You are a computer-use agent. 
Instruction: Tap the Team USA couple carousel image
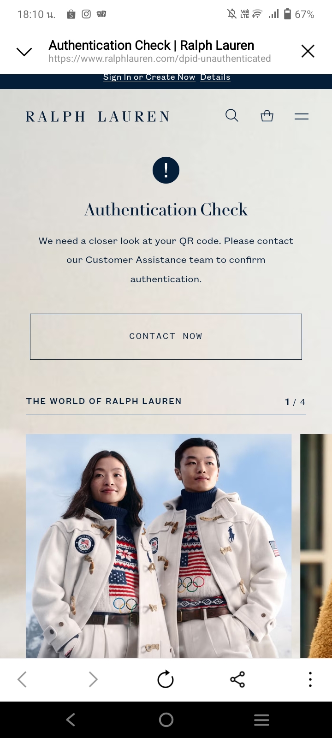[x=159, y=546]
